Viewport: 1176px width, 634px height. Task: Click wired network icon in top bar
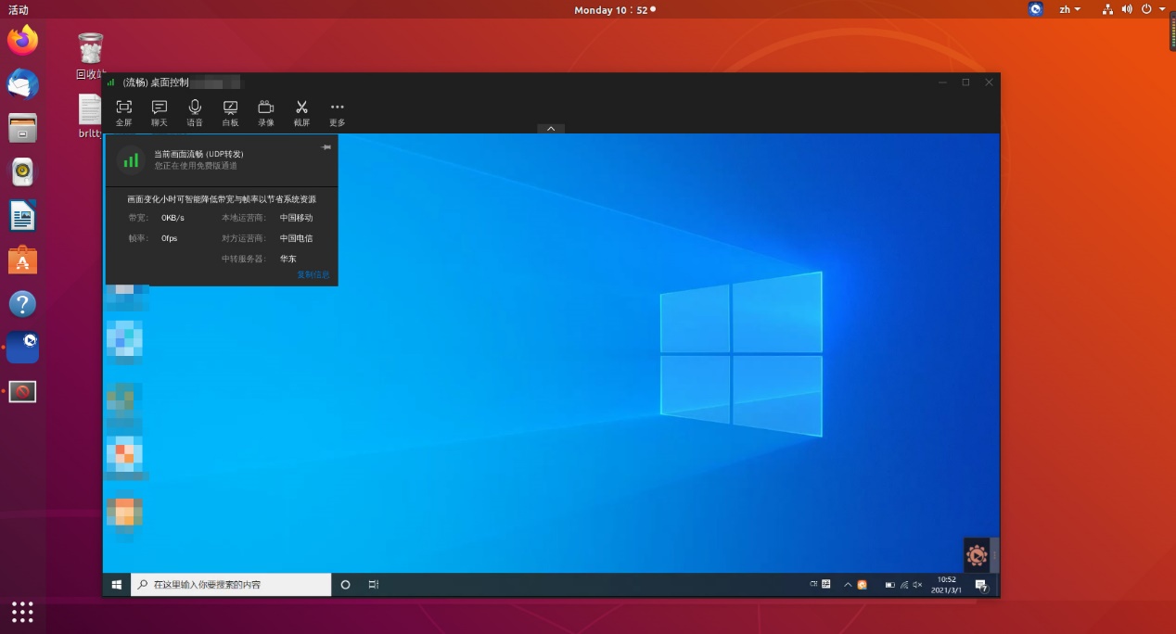(x=1107, y=9)
